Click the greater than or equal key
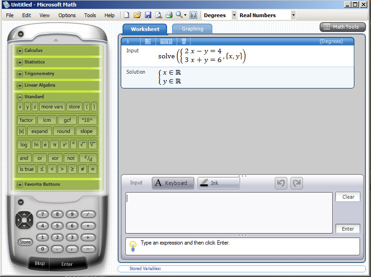 click(x=72, y=169)
